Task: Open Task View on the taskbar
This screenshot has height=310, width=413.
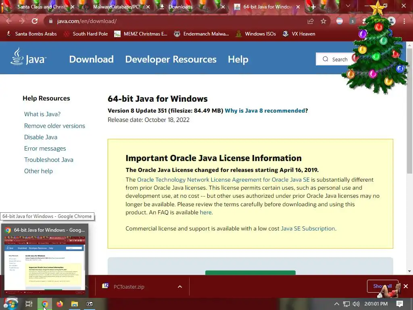Action: click(29, 304)
